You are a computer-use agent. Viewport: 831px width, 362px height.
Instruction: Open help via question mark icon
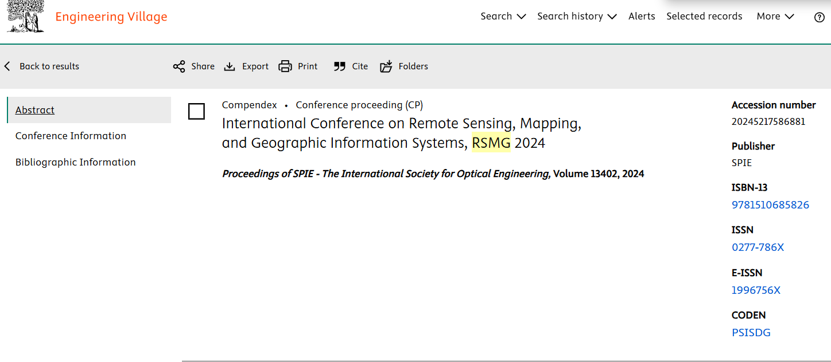(820, 17)
